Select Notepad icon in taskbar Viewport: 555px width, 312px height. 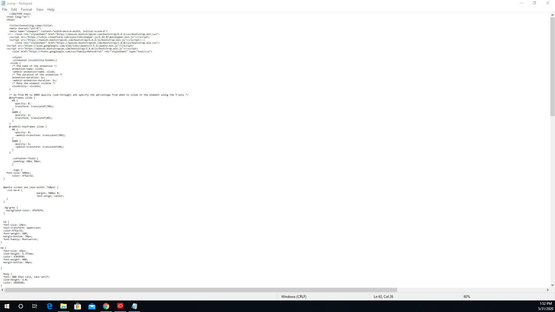click(x=134, y=306)
